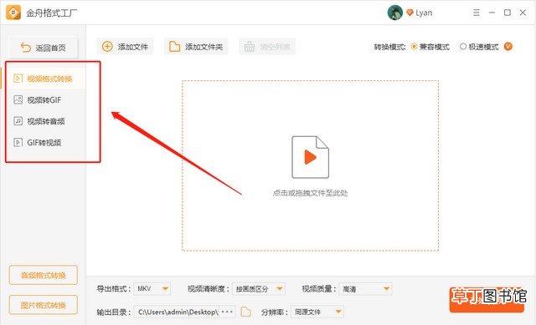Click the orange V badge beside 极速模式
The height and width of the screenshot is (325, 536).
click(x=508, y=47)
